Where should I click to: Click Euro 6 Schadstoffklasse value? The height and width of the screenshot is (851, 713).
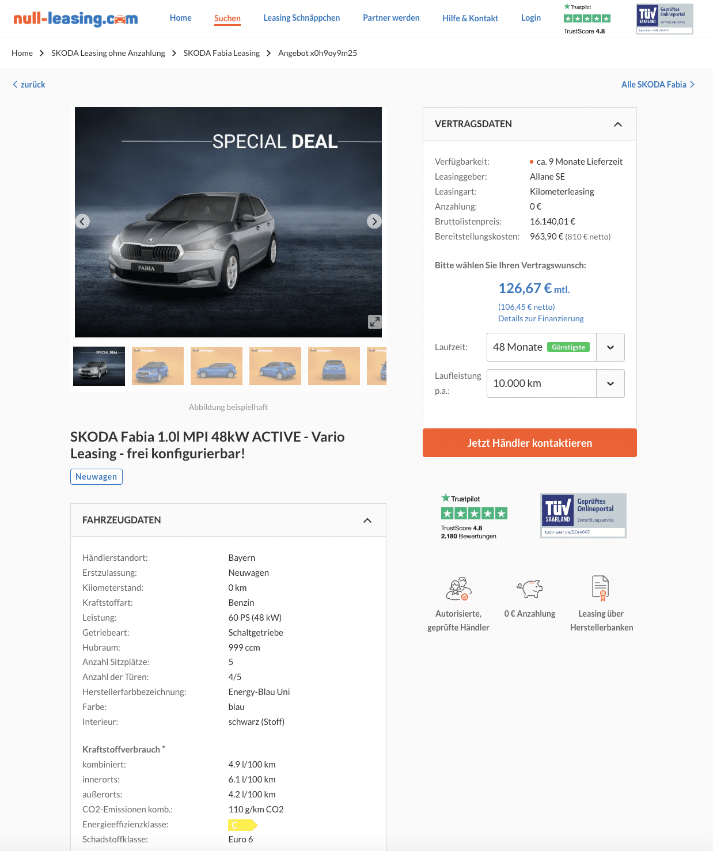coord(241,839)
